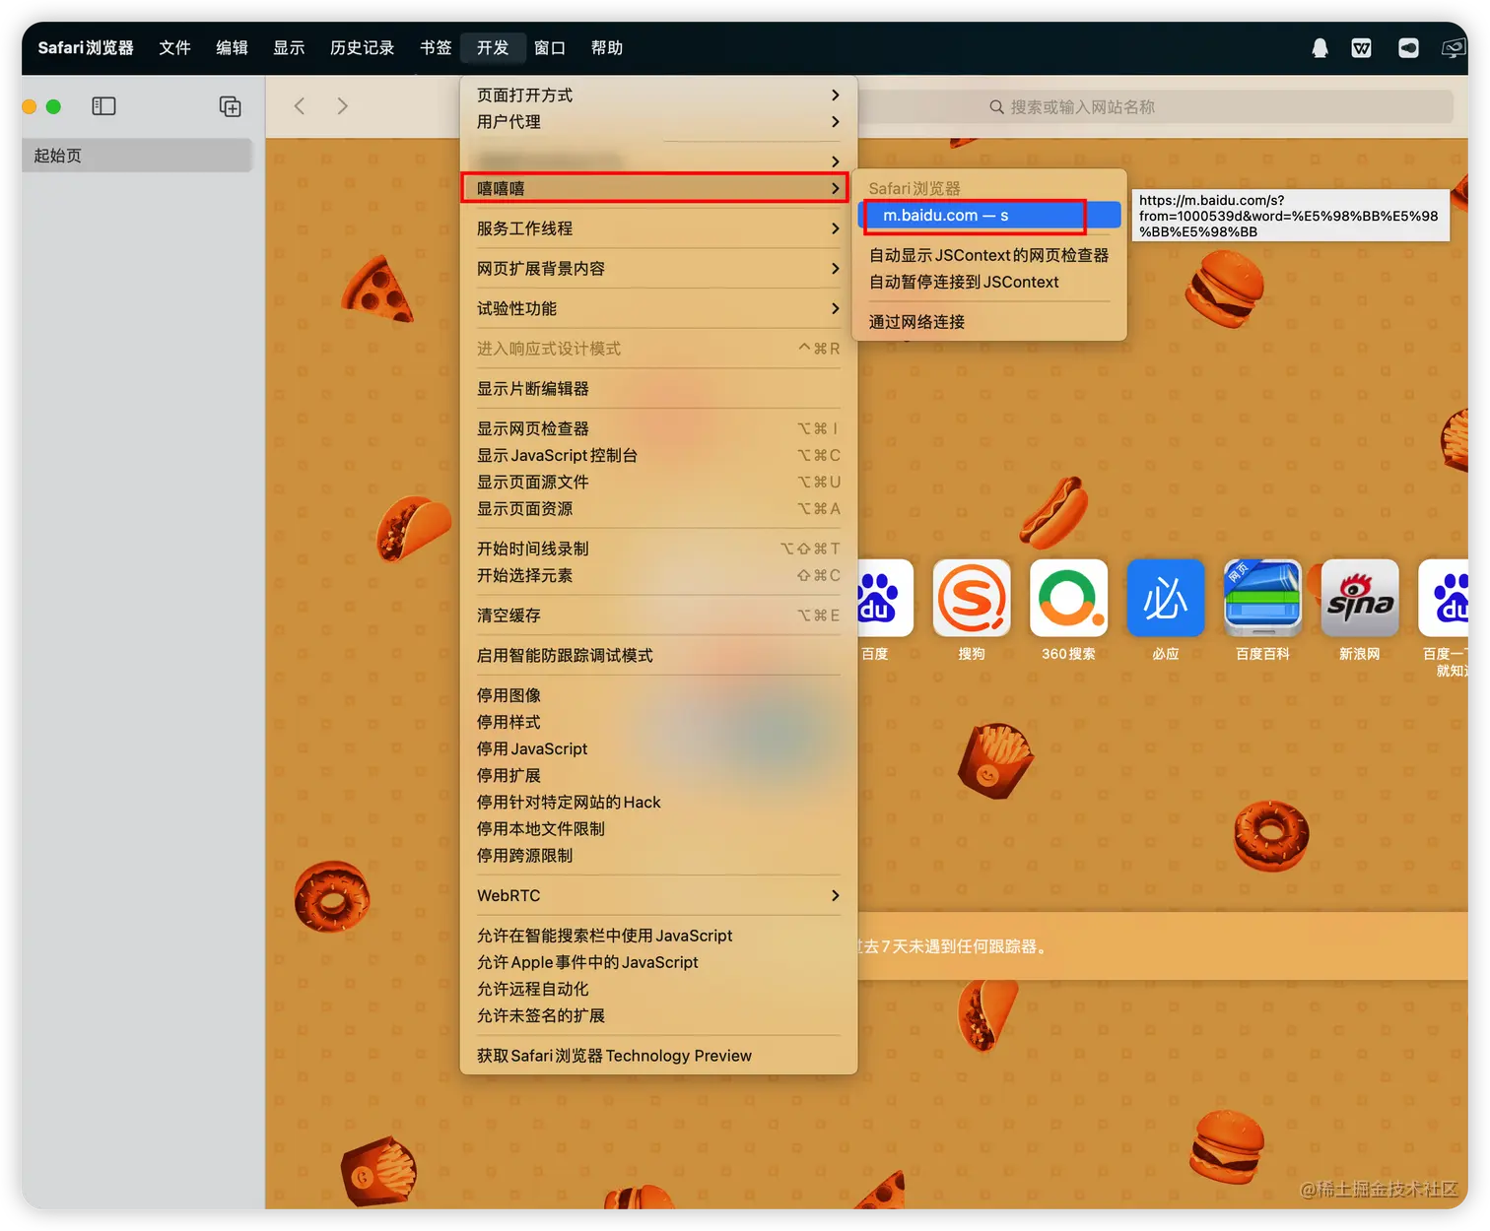Select m.baidu.com — s inspect target
This screenshot has width=1490, height=1231.
pyautogui.click(x=989, y=216)
